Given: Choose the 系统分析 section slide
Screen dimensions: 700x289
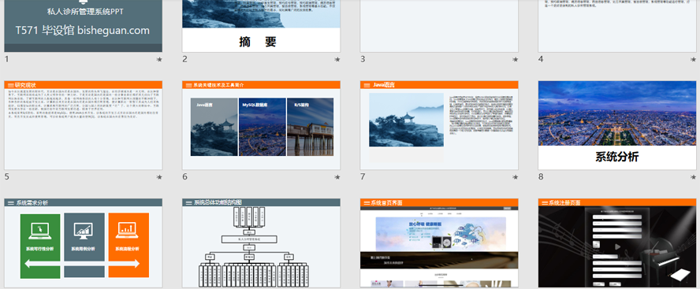Looking at the screenshot, I should pyautogui.click(x=617, y=125).
